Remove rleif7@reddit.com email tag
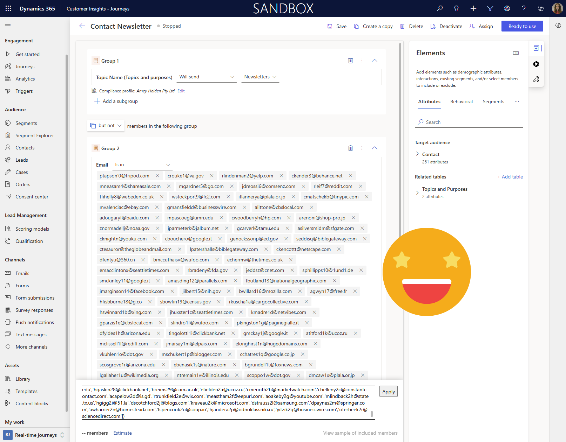 361,186
